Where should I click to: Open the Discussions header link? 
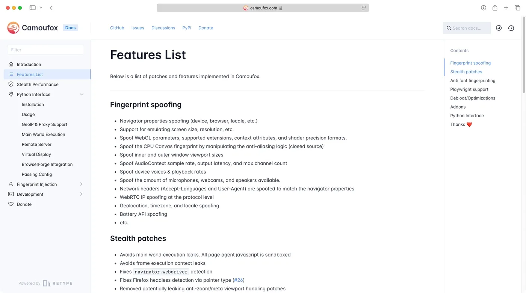(163, 28)
